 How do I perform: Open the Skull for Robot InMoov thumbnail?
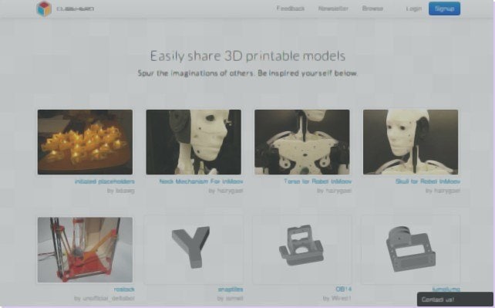[x=410, y=142]
